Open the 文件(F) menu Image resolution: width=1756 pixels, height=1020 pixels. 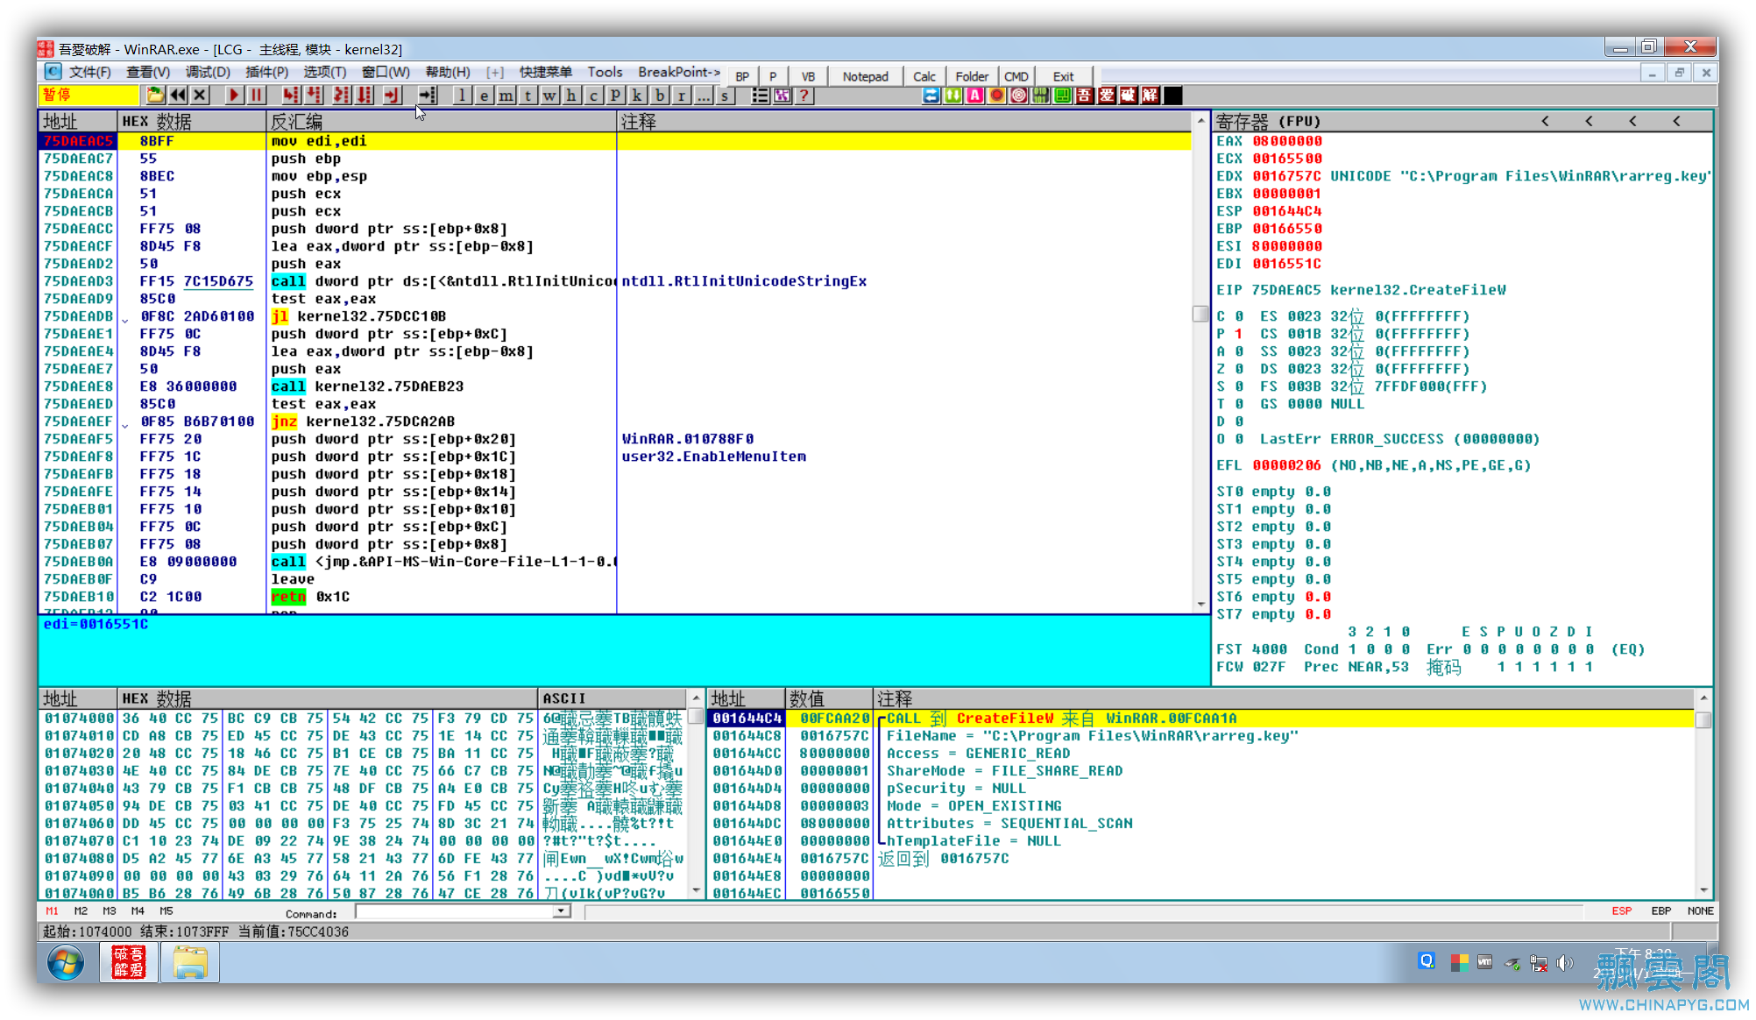[90, 72]
